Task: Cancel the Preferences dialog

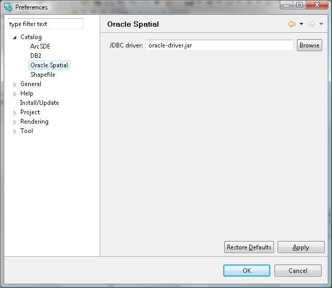Action: pos(298,270)
